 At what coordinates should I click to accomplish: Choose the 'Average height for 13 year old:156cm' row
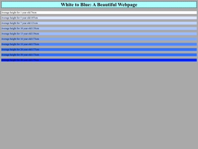coord(99,34)
